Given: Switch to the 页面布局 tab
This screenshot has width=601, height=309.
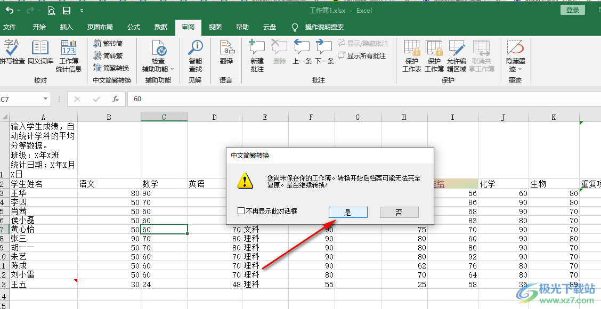Looking at the screenshot, I should [x=100, y=27].
